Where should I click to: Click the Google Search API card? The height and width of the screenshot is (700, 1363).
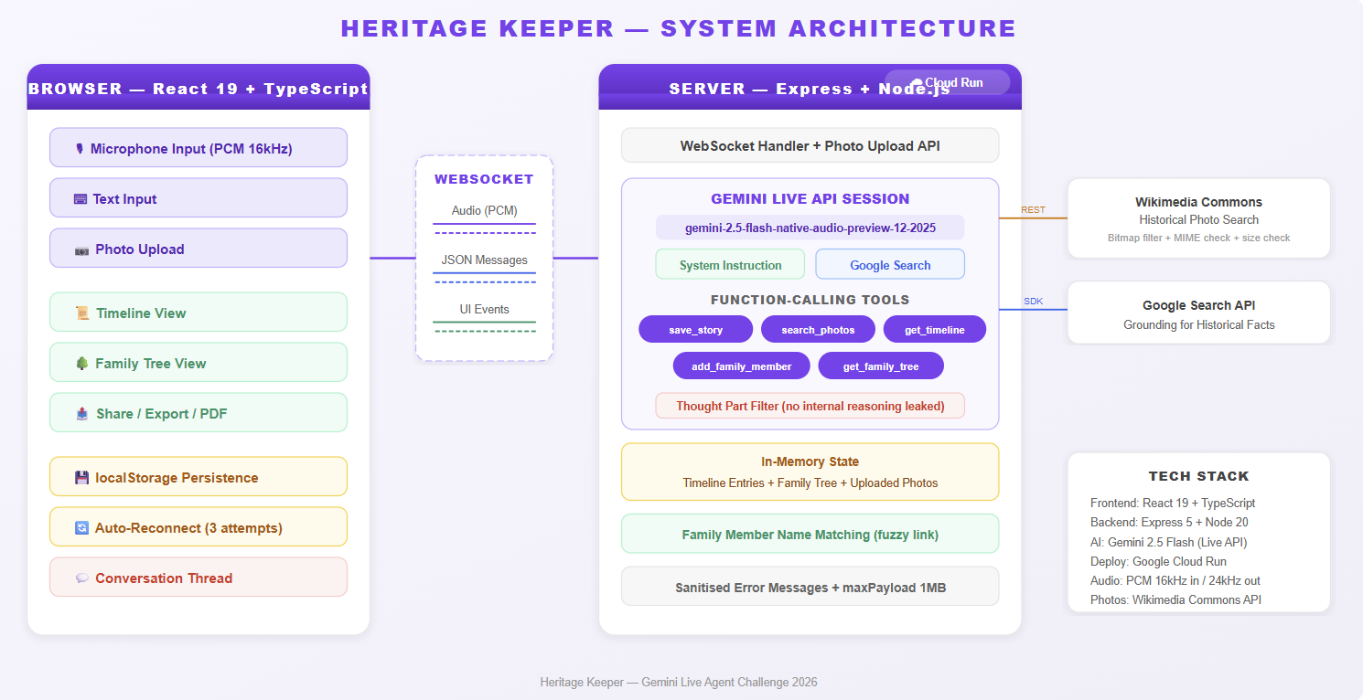(1198, 313)
